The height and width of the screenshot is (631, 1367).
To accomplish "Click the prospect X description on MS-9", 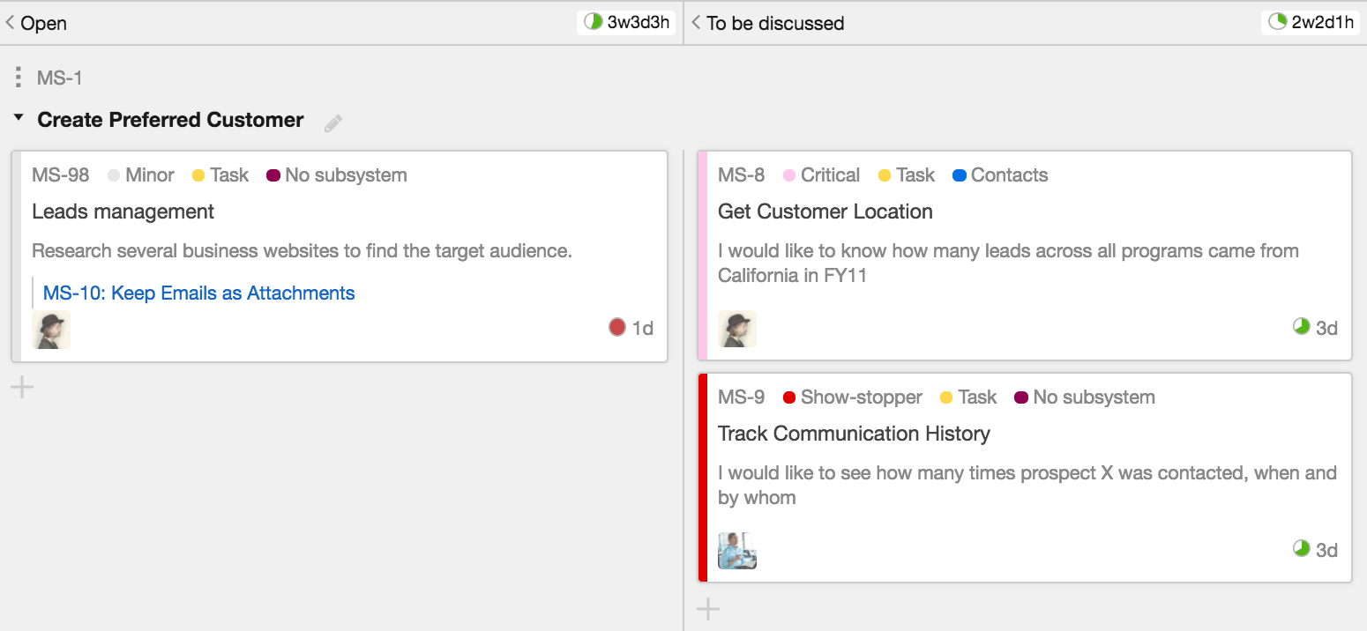I will (x=1027, y=485).
